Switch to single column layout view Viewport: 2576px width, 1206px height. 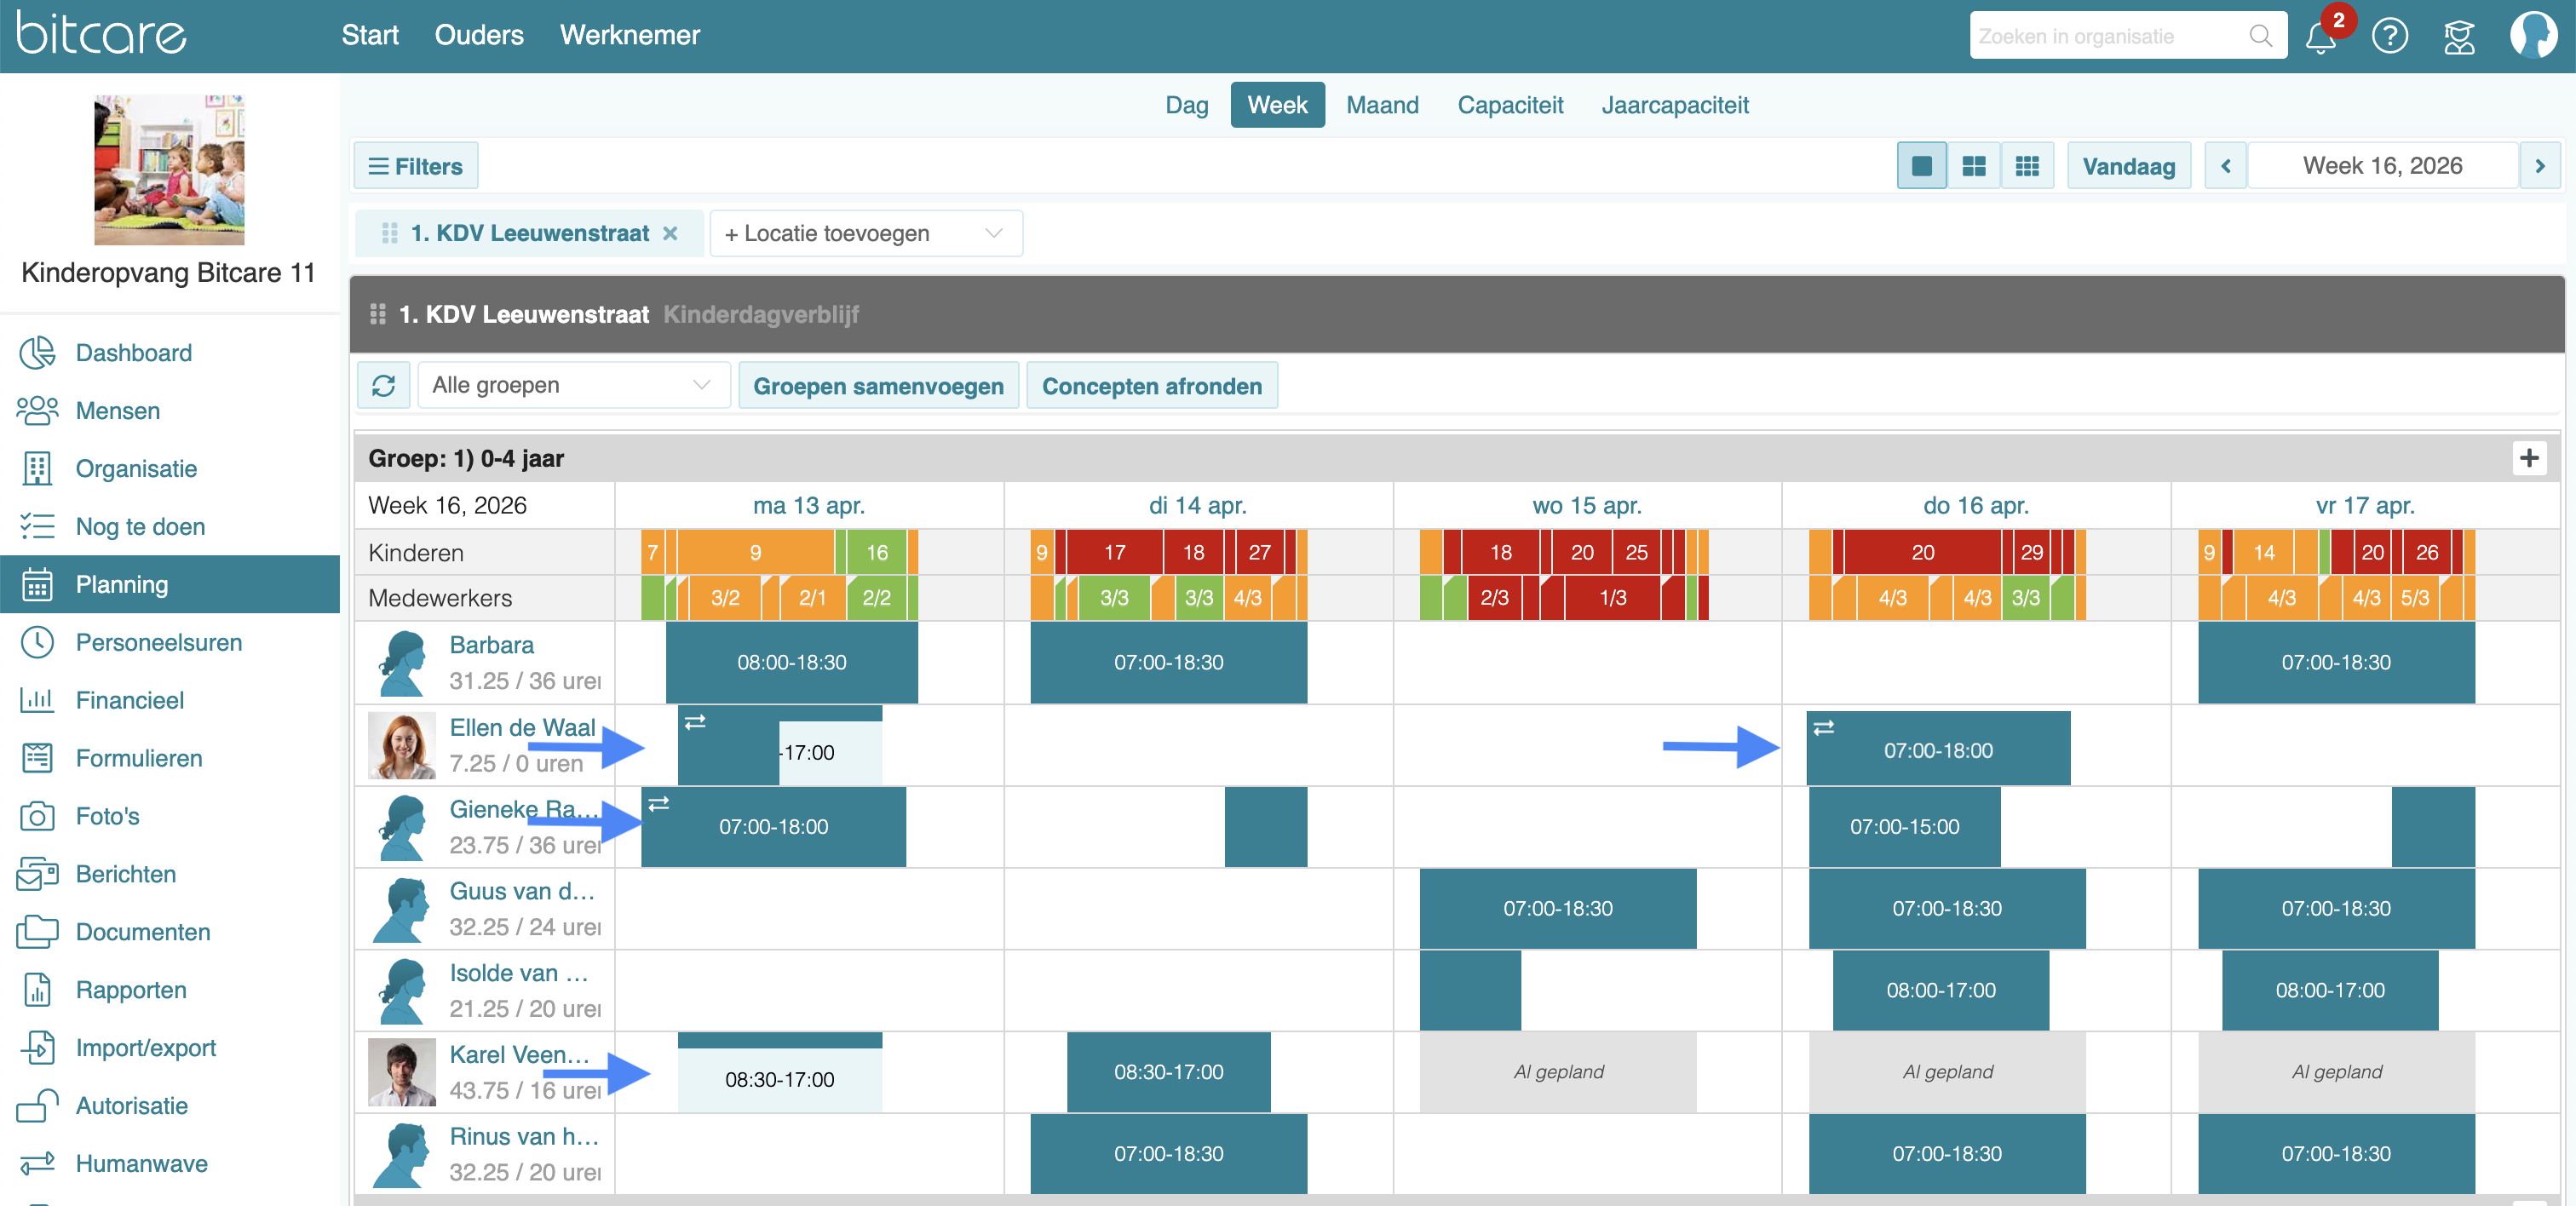[1921, 166]
